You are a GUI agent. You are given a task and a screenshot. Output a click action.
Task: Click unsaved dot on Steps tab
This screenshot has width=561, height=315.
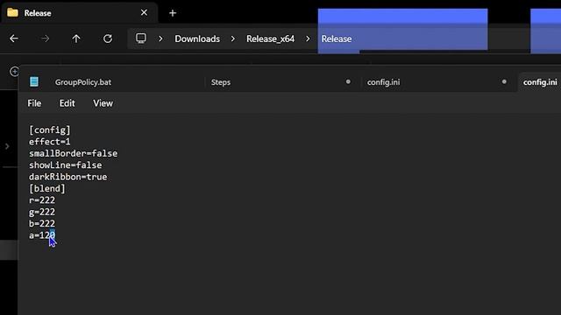tap(348, 81)
